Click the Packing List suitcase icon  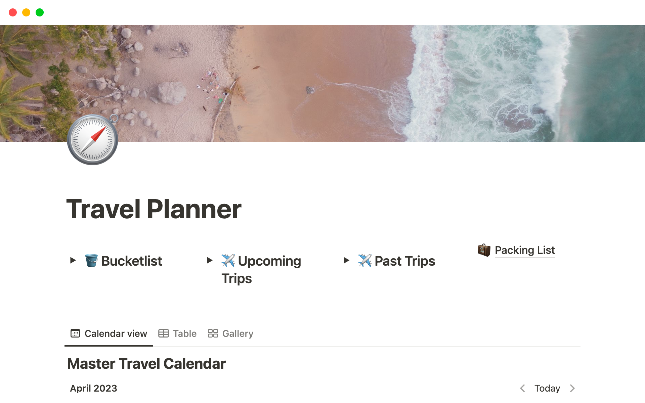[x=484, y=250]
